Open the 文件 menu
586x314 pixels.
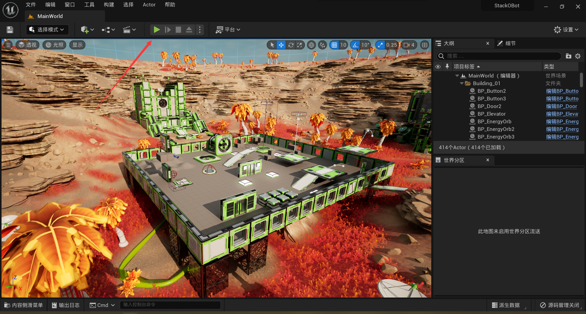tap(31, 5)
